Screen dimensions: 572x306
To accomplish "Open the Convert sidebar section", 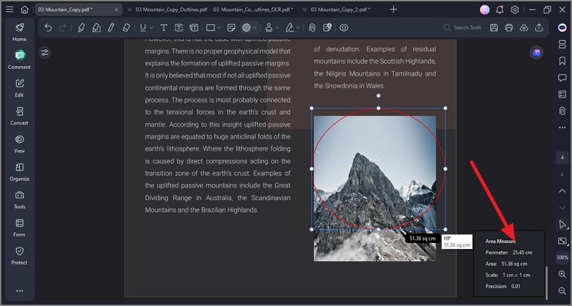I will tap(19, 116).
